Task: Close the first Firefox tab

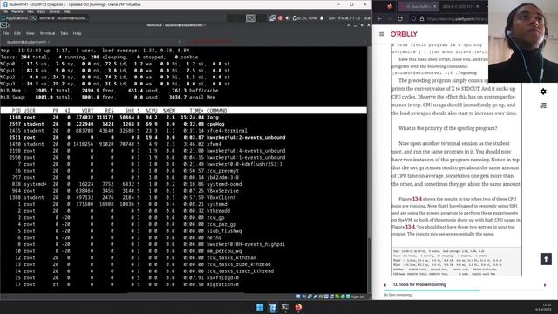Action: [434, 6]
